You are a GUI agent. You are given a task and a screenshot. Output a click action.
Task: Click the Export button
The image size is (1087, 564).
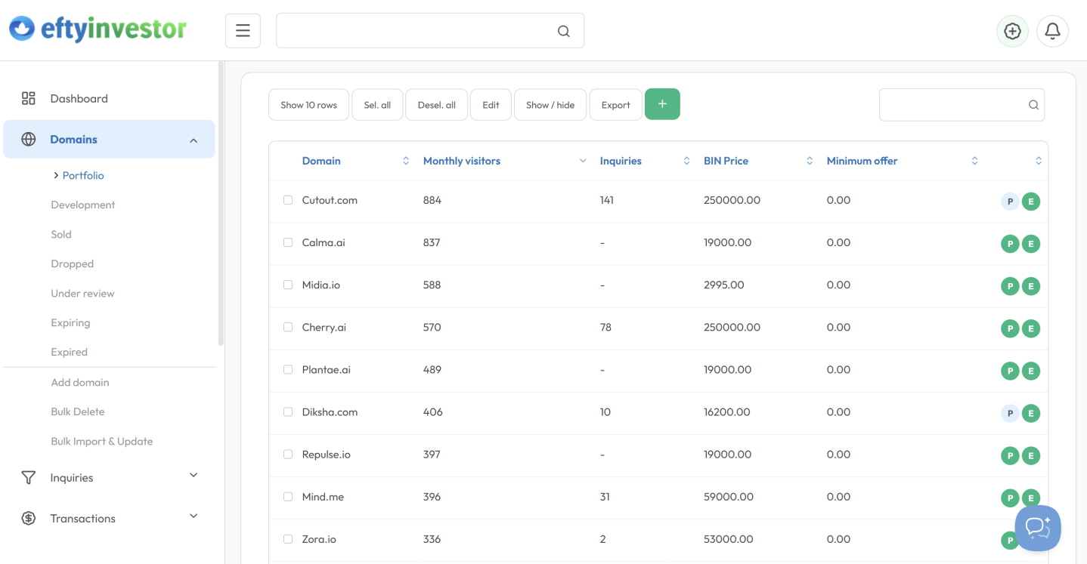615,104
